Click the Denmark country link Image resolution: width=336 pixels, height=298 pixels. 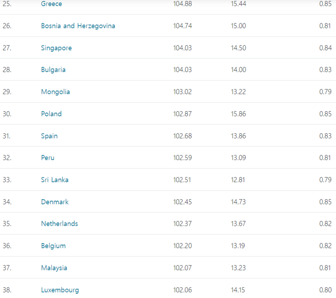pyautogui.click(x=55, y=202)
